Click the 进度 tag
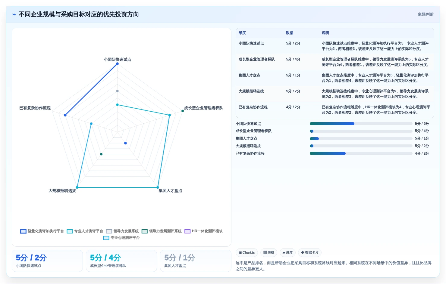 287,252
